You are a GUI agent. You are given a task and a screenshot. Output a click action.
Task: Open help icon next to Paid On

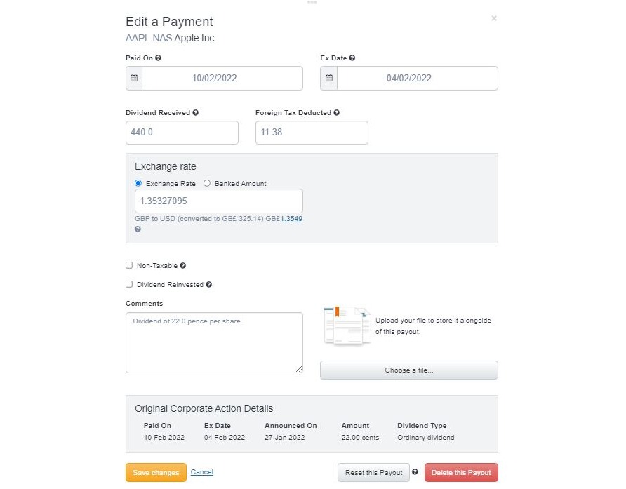(158, 58)
